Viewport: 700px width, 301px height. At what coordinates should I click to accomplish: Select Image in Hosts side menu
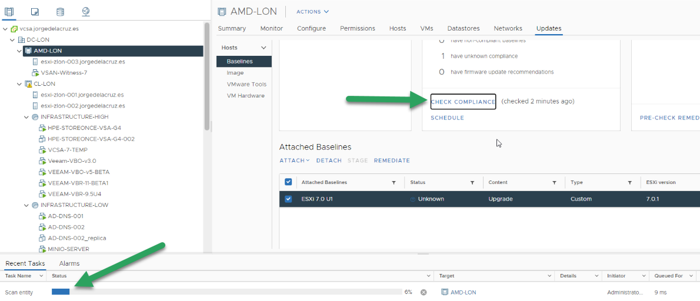(235, 73)
